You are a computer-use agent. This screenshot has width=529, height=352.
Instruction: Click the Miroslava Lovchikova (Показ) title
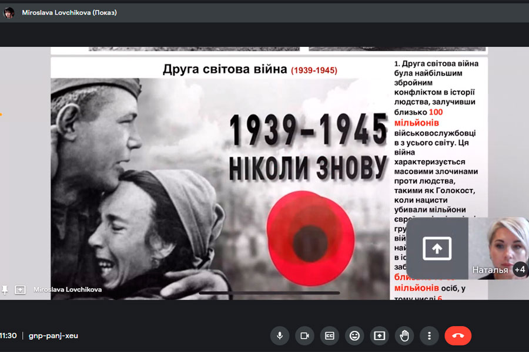[x=69, y=13]
